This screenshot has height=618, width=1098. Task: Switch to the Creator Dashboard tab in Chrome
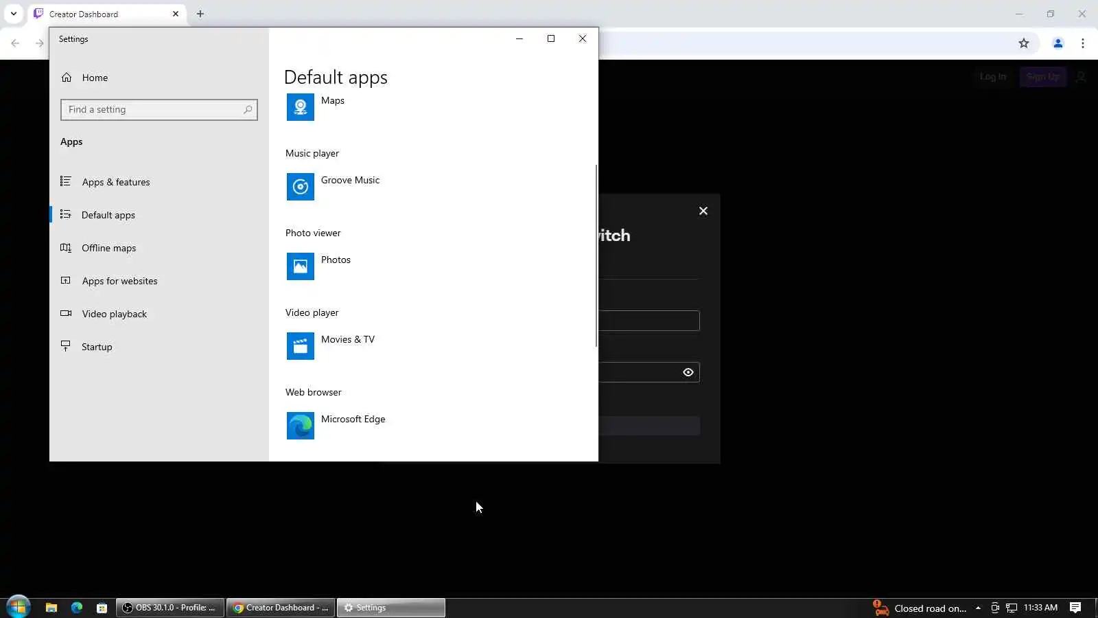click(106, 14)
